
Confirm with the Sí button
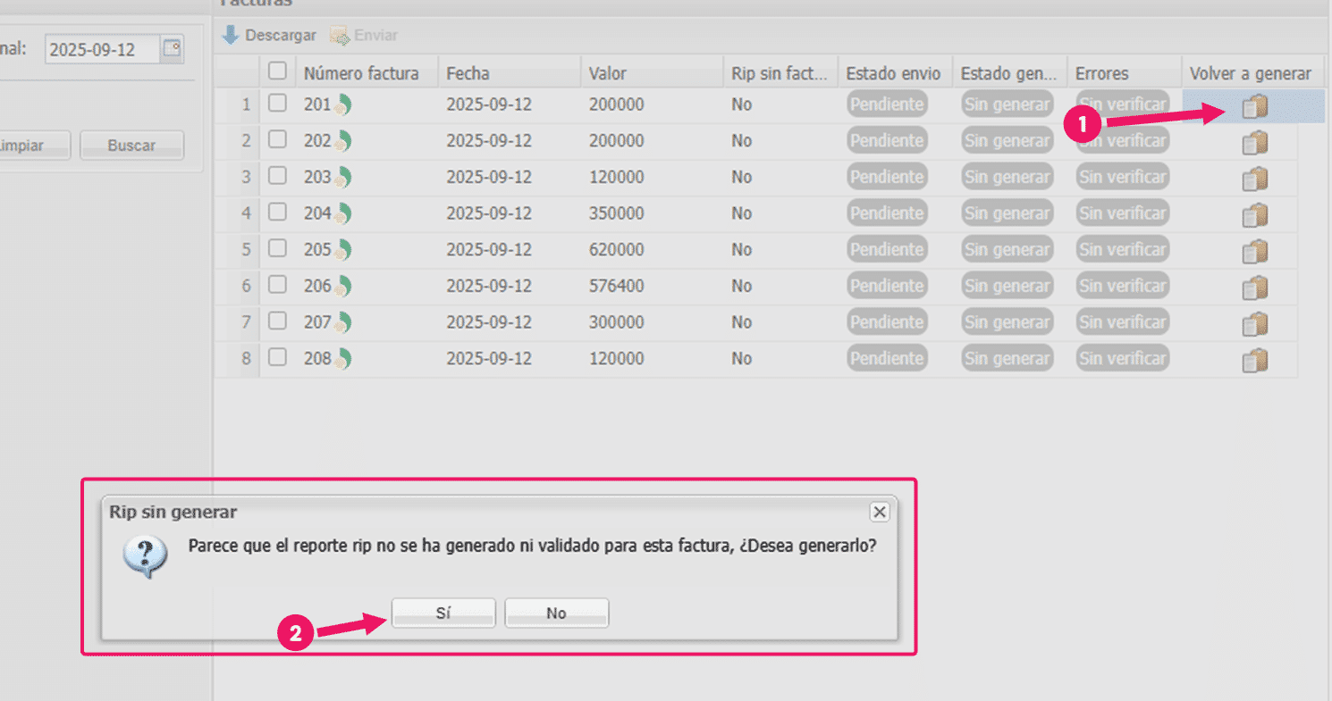pyautogui.click(x=443, y=613)
